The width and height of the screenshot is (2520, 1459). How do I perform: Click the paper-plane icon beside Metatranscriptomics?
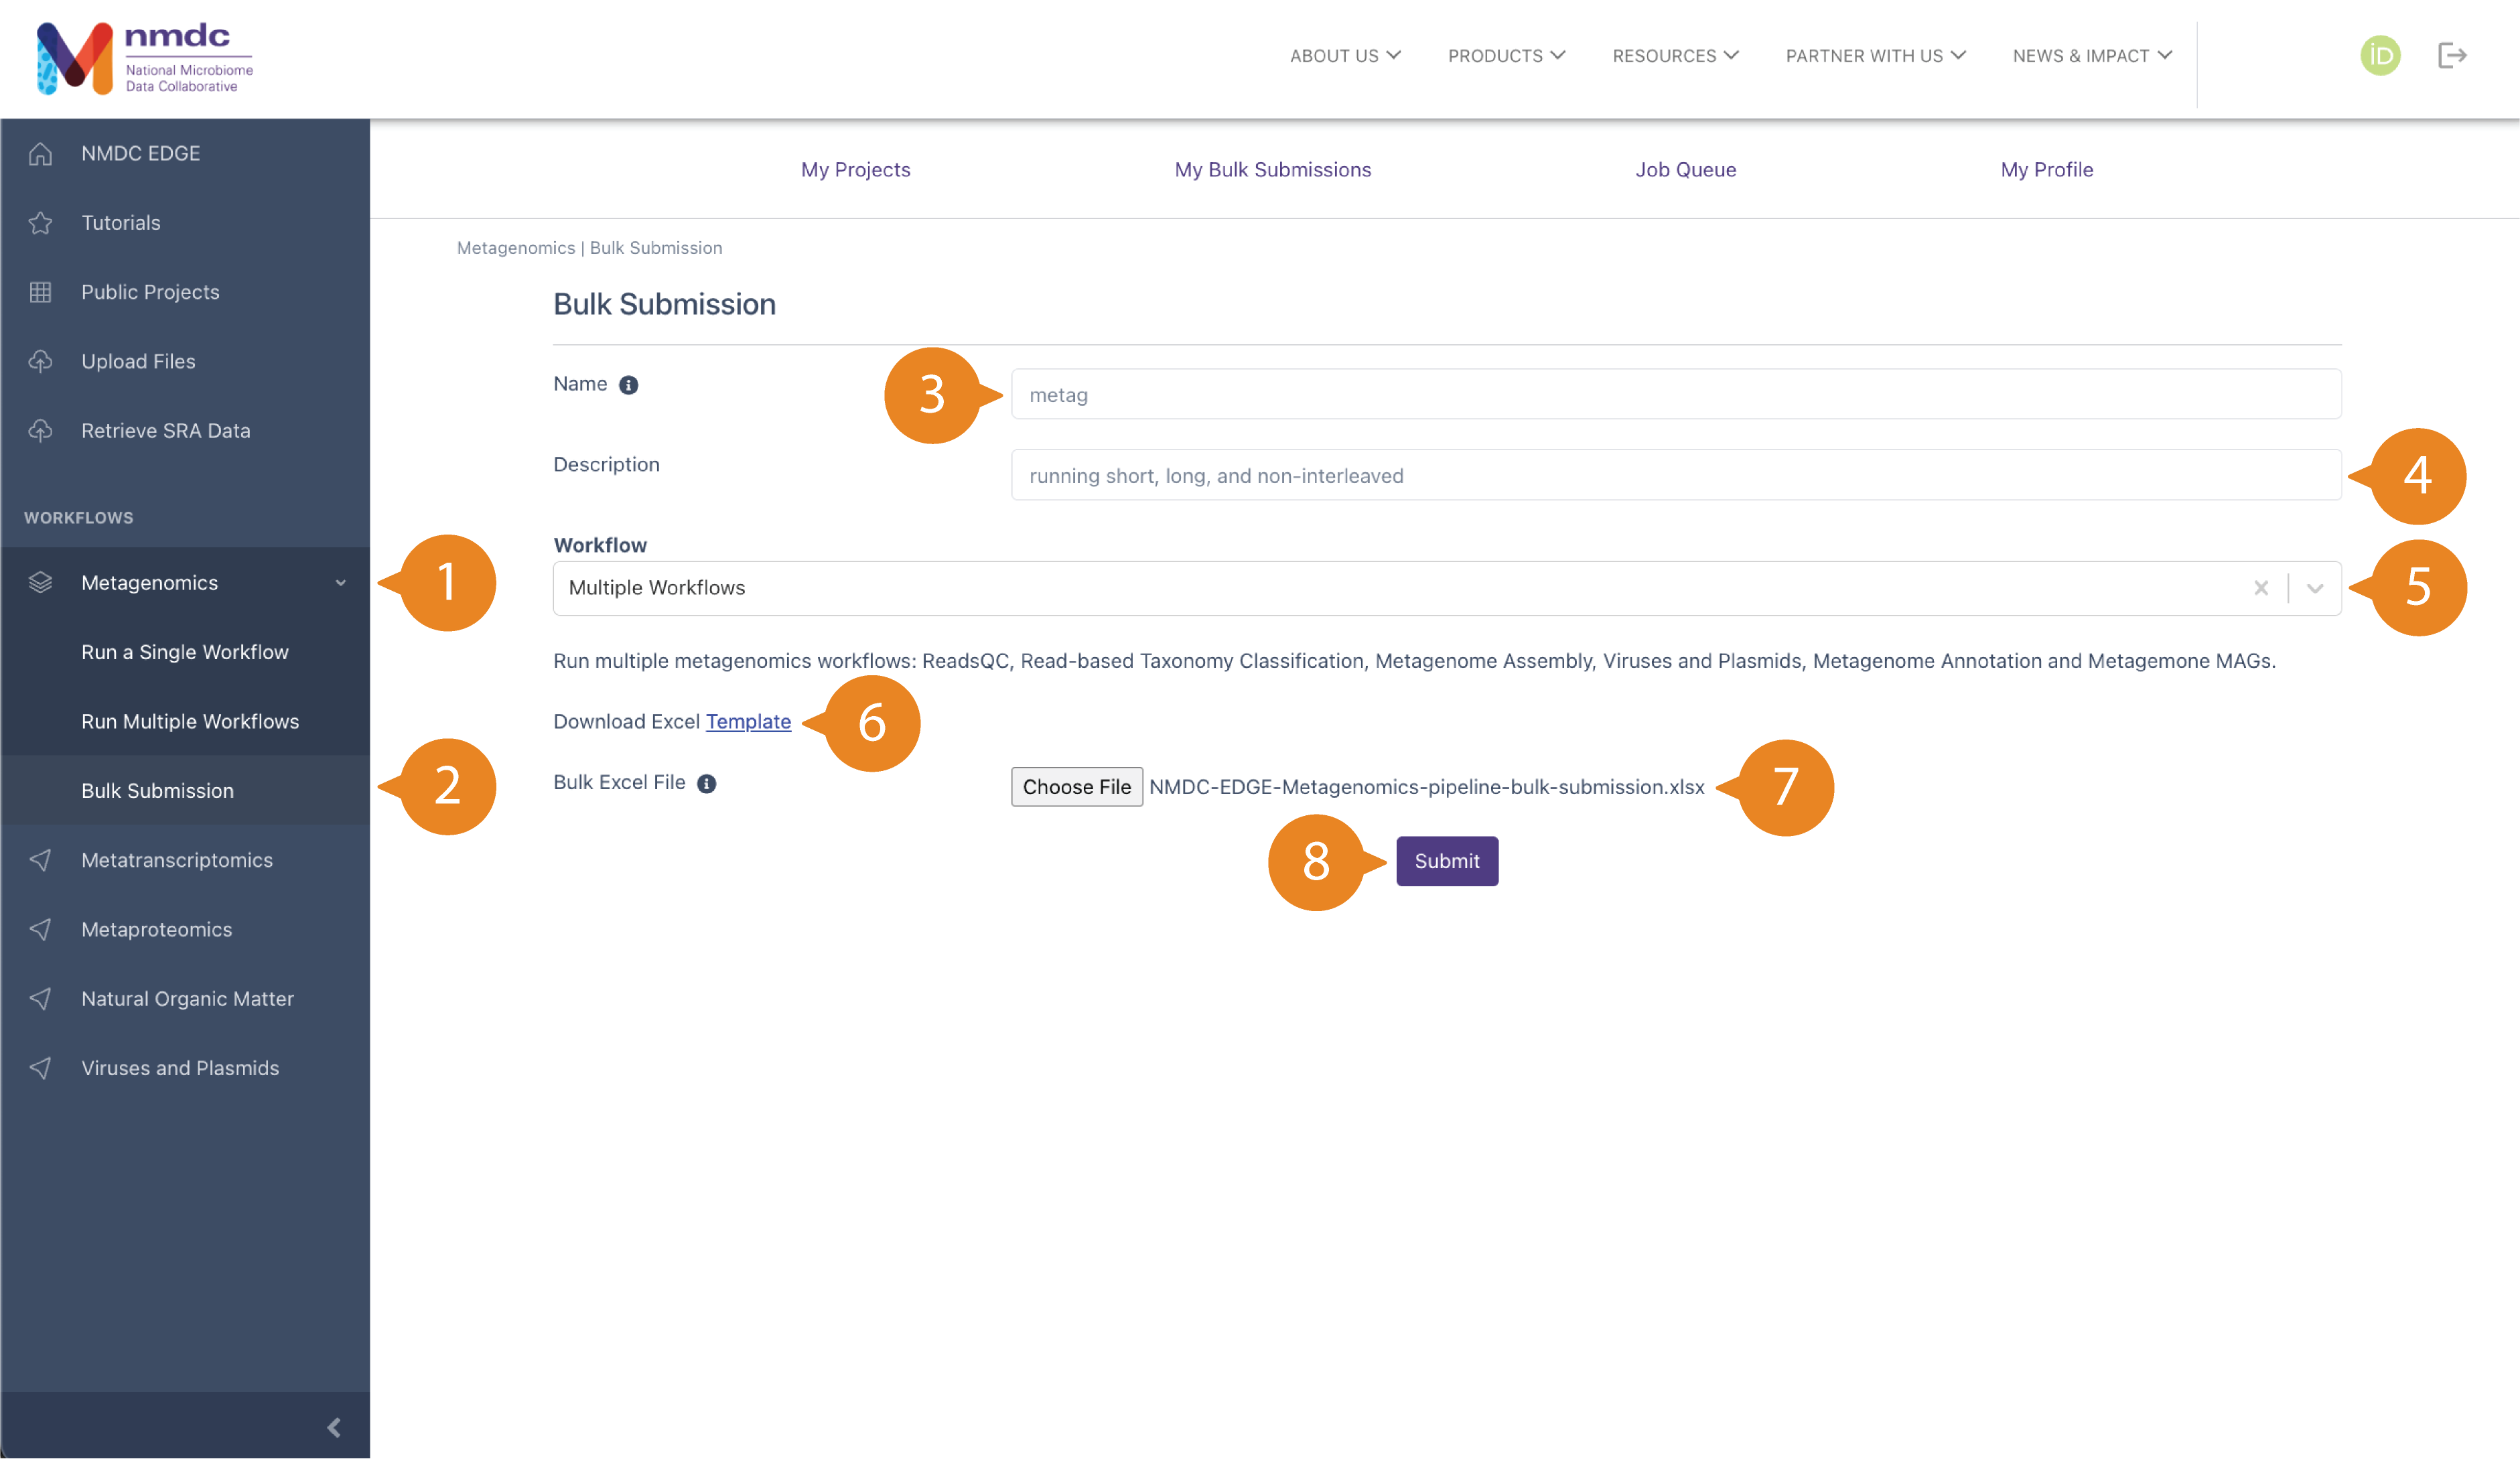(x=40, y=860)
